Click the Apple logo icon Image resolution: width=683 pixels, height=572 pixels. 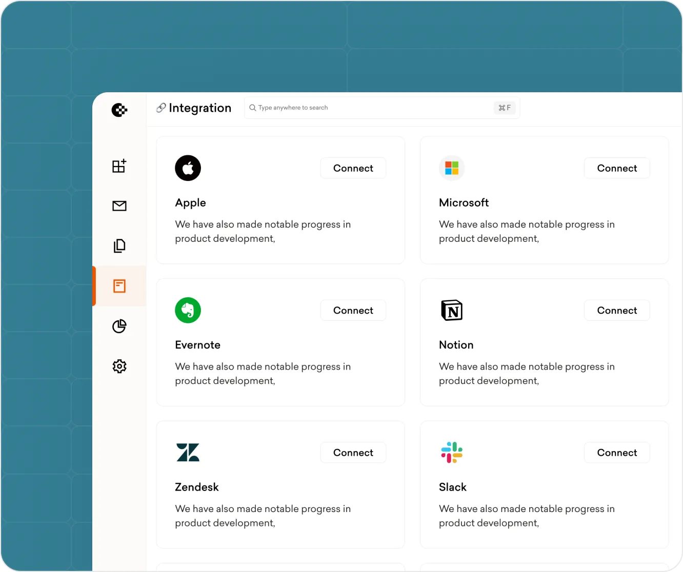coord(188,168)
